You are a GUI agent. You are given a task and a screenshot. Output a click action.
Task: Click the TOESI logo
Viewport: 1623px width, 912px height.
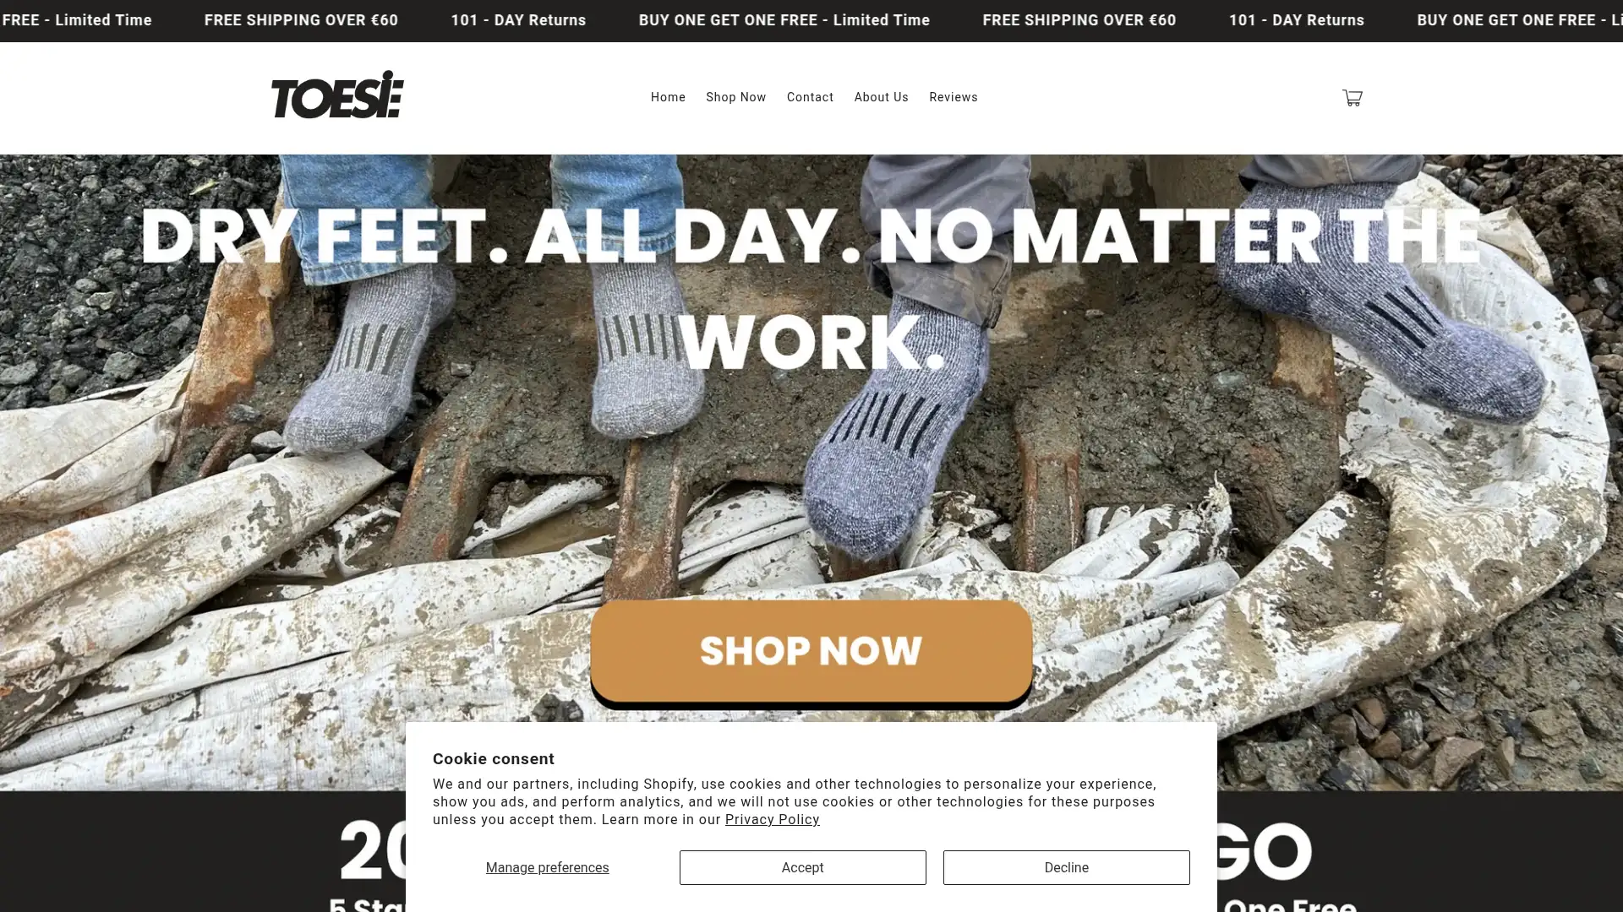337,95
